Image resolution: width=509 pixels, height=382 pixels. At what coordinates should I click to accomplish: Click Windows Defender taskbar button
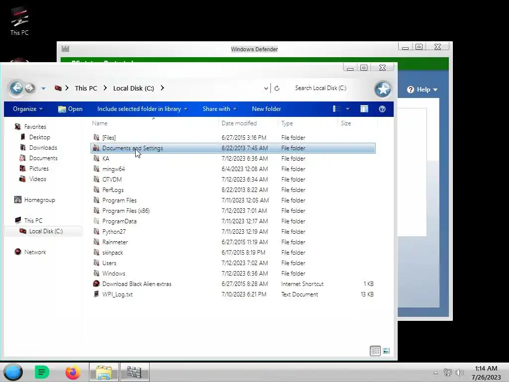coord(134,372)
